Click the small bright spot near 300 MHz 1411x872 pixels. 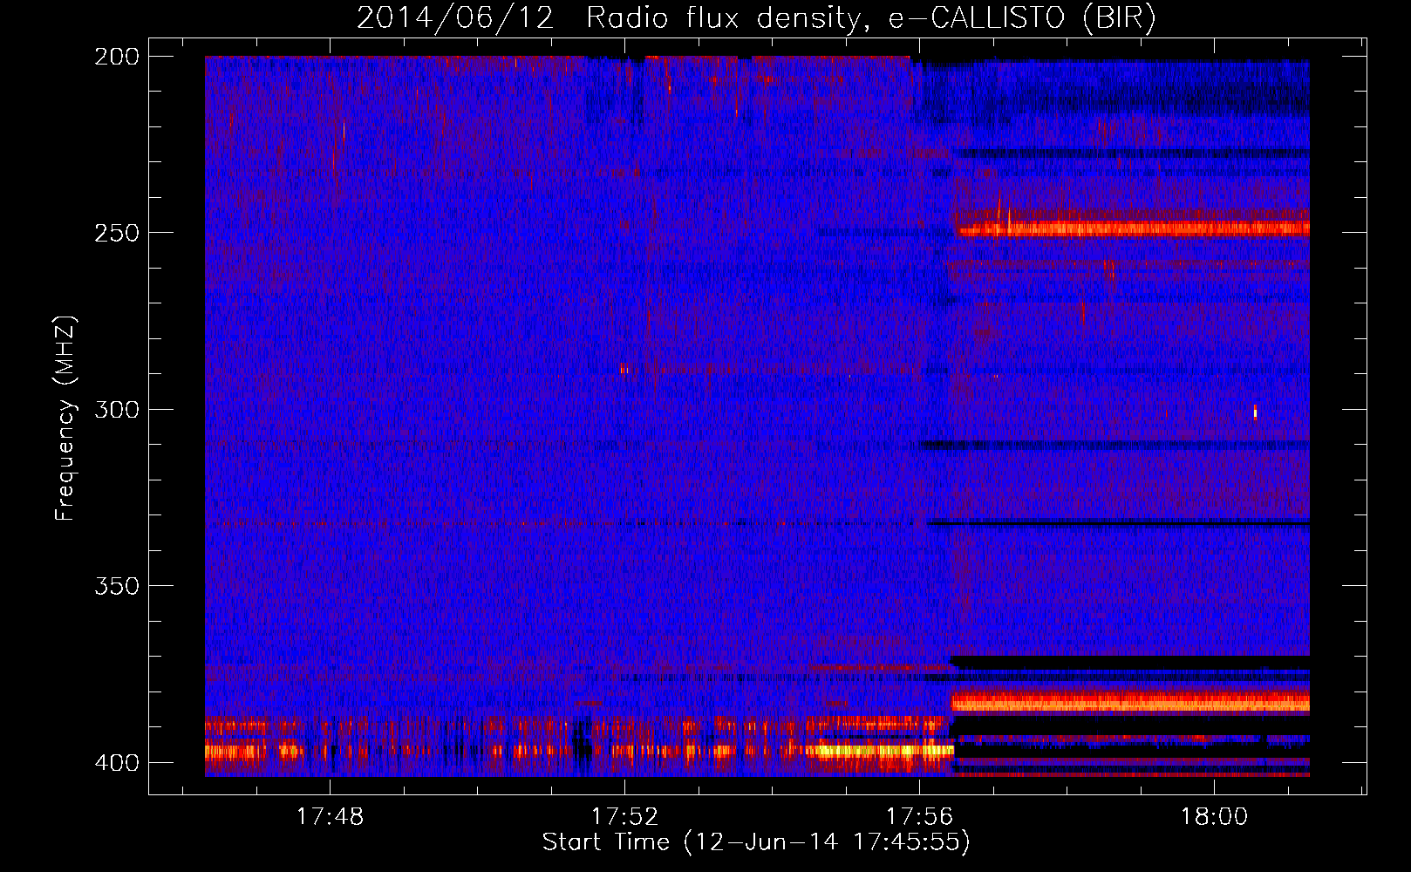point(1255,412)
